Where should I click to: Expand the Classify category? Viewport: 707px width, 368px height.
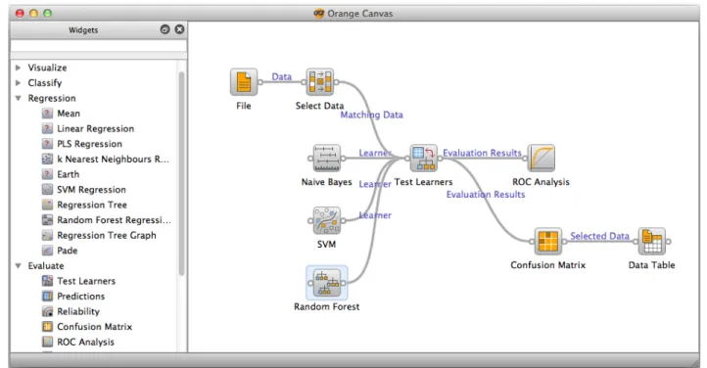tap(18, 83)
